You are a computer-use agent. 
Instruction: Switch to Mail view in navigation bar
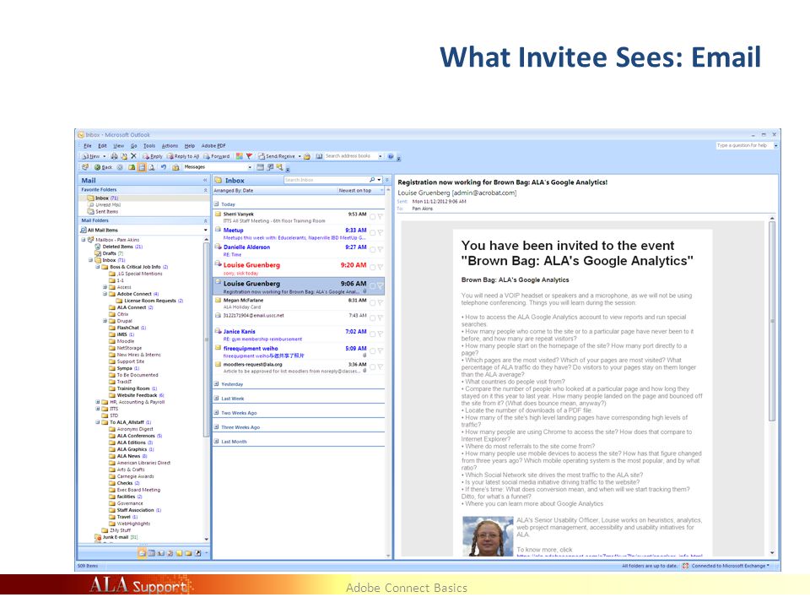(x=142, y=553)
